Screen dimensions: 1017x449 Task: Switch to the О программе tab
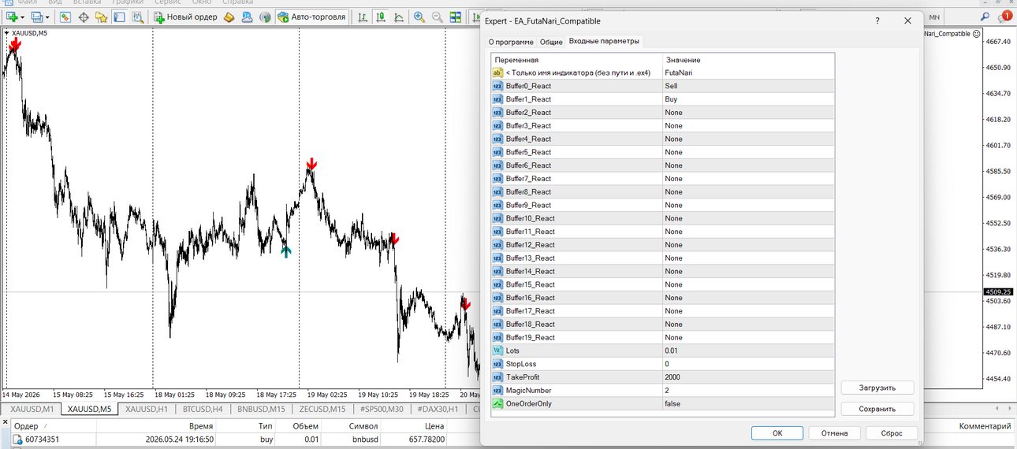(x=511, y=42)
